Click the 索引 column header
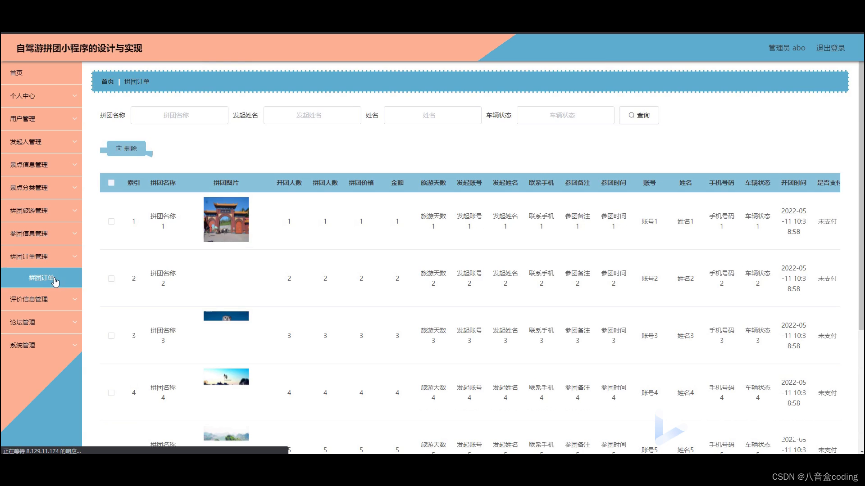The image size is (865, 486). tap(134, 183)
